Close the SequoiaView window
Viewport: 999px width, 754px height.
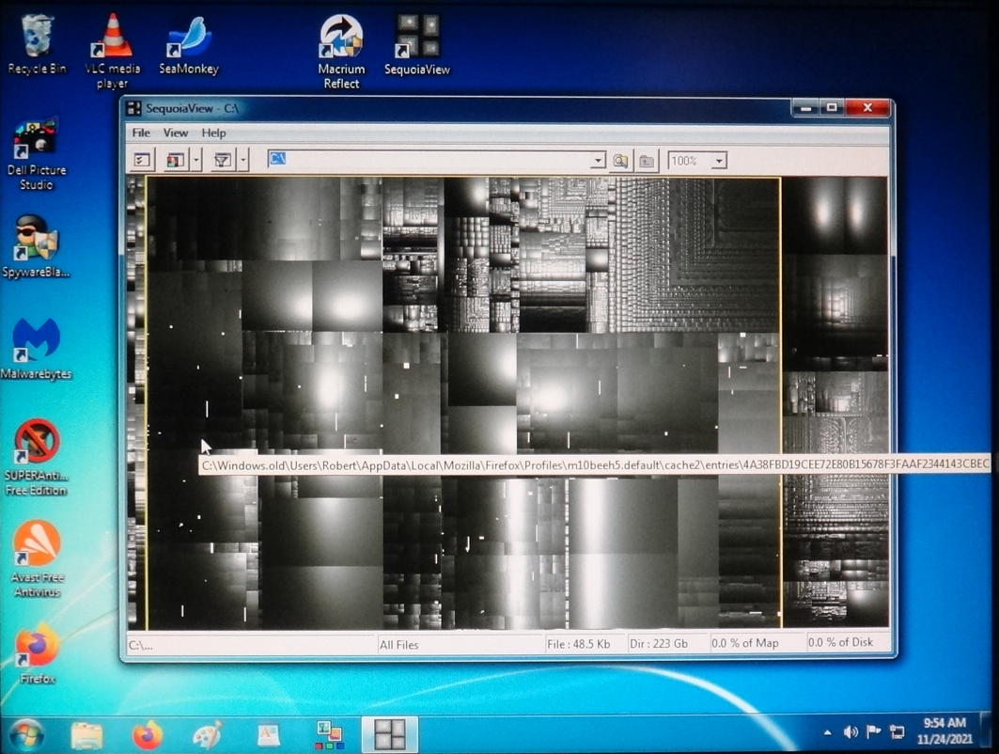click(867, 108)
